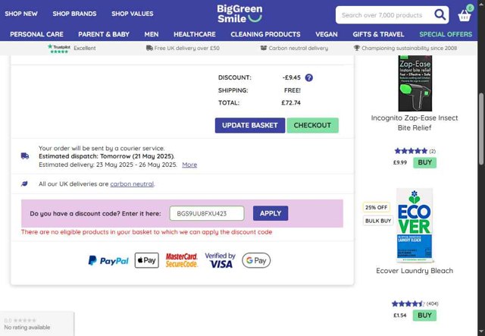Click the PayPal payment logo
The height and width of the screenshot is (336, 485).
click(108, 260)
